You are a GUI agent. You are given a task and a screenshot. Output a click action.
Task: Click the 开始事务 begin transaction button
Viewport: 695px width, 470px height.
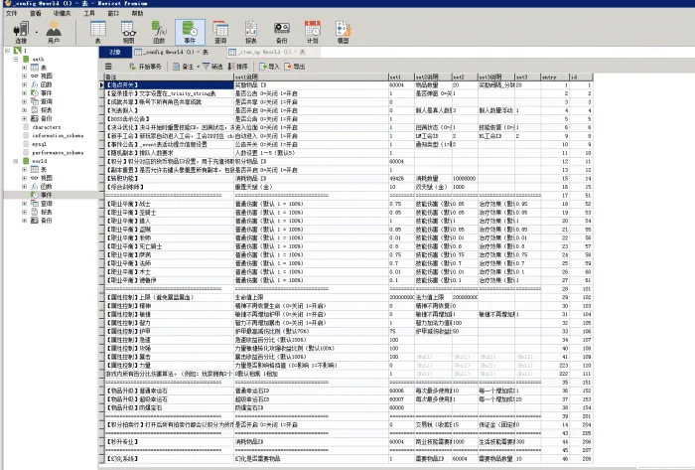(x=145, y=67)
